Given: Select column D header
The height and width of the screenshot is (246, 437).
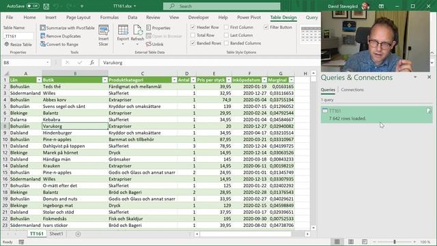Looking at the screenshot, I should (x=186, y=73).
